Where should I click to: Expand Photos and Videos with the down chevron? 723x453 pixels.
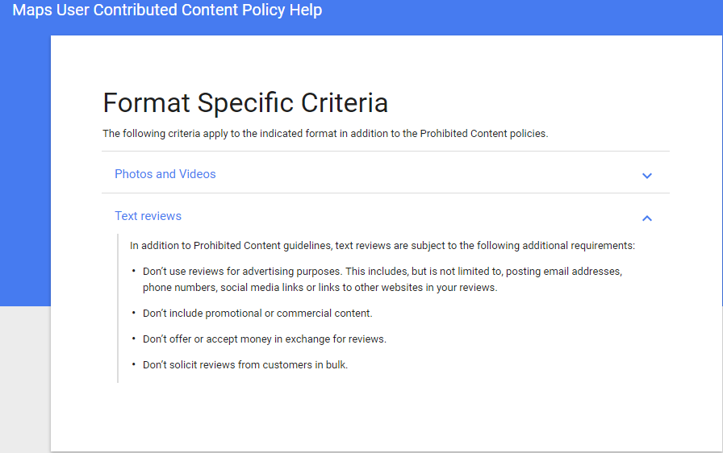click(x=647, y=176)
